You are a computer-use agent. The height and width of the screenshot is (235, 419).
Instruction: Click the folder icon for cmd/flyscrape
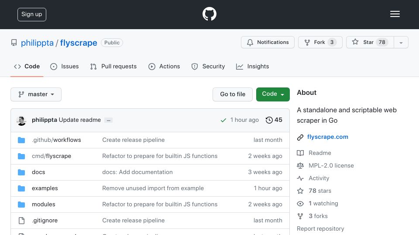click(21, 156)
